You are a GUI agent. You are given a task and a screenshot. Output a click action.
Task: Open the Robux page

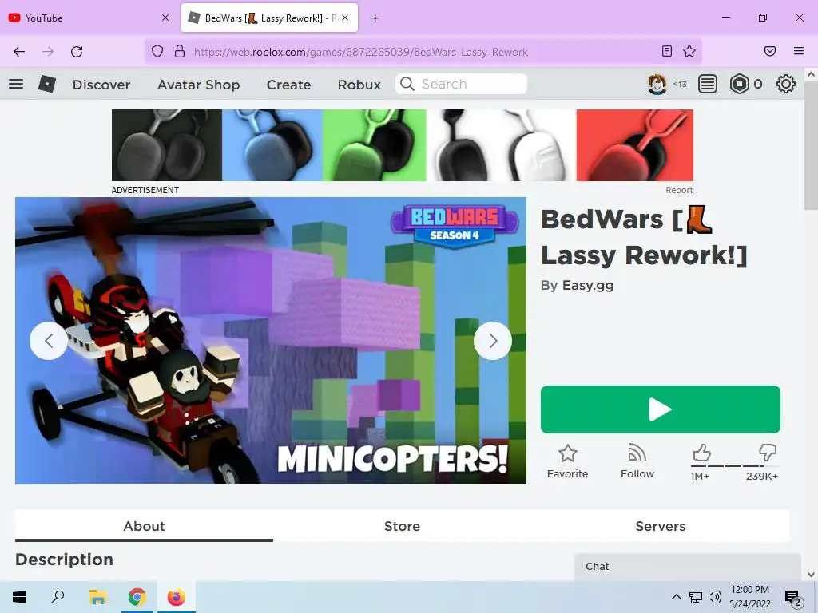[x=359, y=85]
